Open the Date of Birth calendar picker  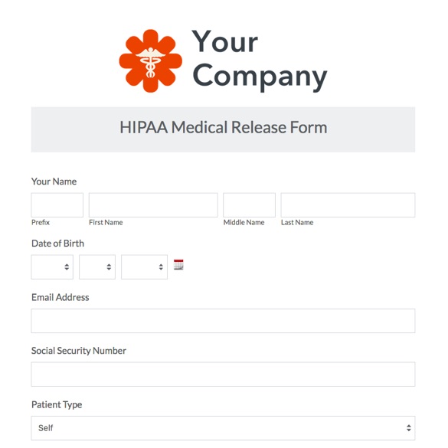178,264
